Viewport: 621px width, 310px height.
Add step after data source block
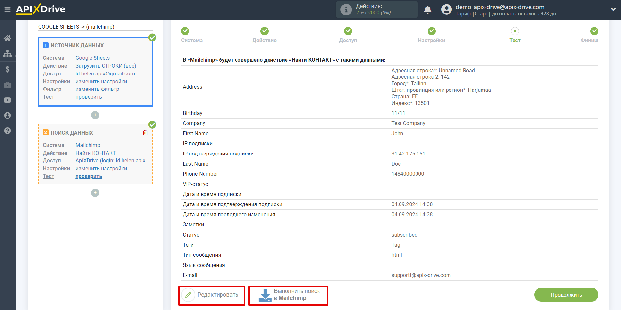click(x=95, y=115)
